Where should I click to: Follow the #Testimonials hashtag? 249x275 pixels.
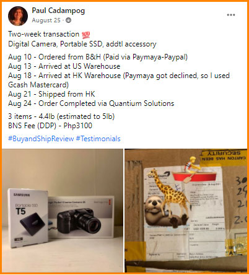coord(98,139)
